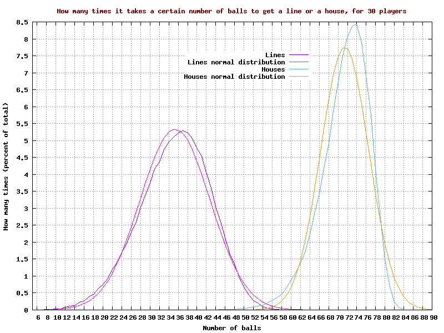Image resolution: width=444 pixels, height=333 pixels.
Task: Select the "Houses" legend label
Action: [273, 69]
